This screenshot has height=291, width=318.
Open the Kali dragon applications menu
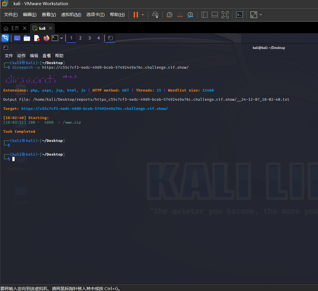[x=5, y=38]
